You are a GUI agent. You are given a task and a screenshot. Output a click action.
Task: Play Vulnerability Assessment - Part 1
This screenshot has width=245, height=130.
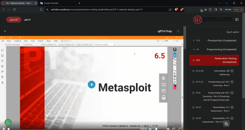(232, 107)
